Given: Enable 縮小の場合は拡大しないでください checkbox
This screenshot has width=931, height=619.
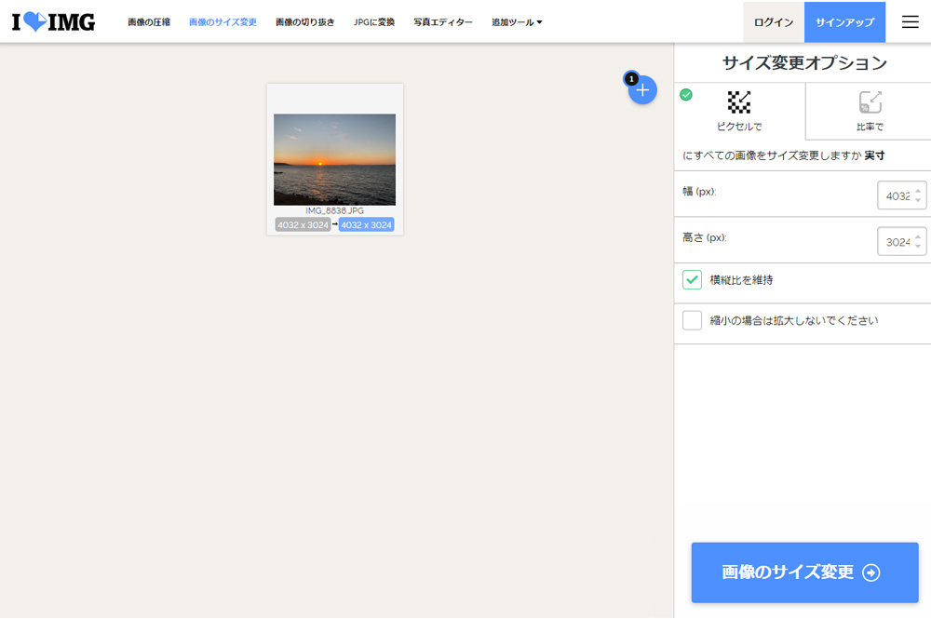Looking at the screenshot, I should point(692,320).
